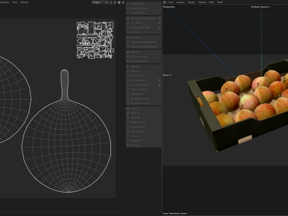Click the UV Relax icon
Image resolution: width=288 pixels, height=216 pixels.
click(128, 37)
